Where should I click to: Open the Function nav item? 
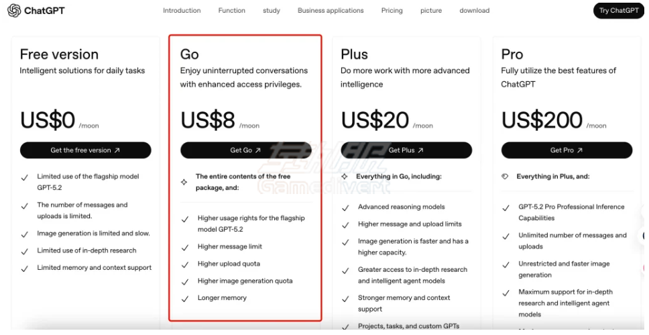click(232, 11)
